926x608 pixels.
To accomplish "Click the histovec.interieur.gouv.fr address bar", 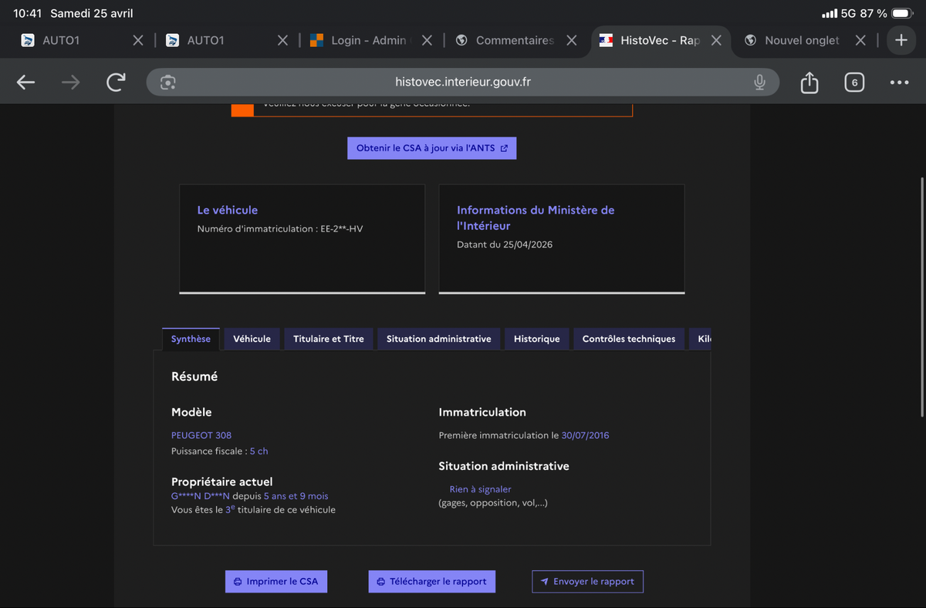I will pos(463,83).
